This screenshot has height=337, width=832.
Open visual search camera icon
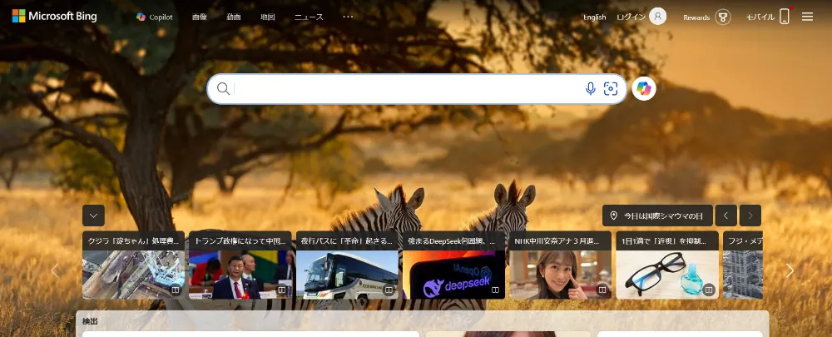[611, 89]
